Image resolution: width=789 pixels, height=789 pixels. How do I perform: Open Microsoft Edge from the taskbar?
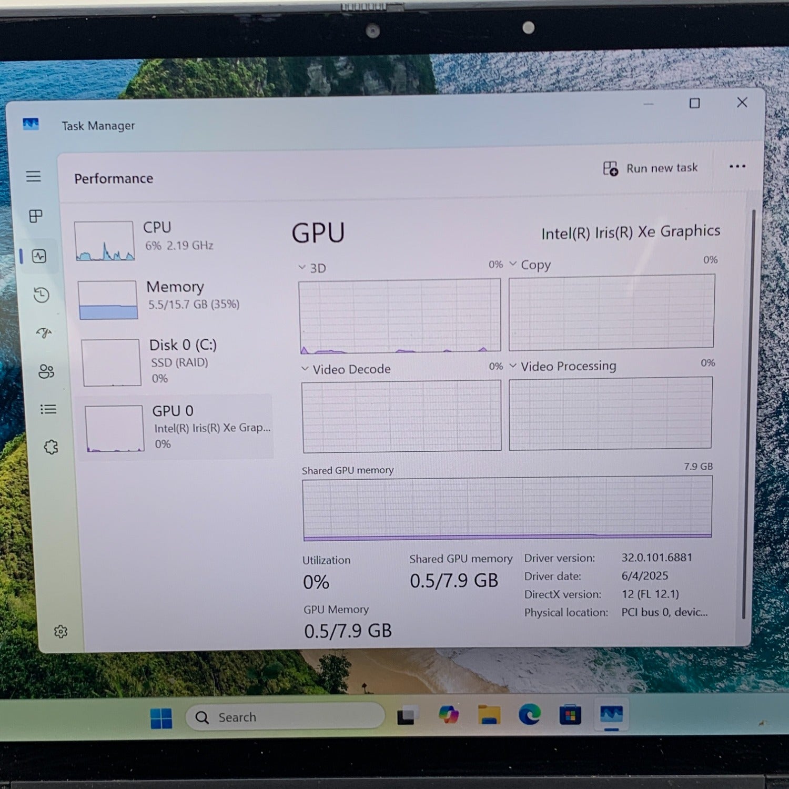tap(529, 715)
